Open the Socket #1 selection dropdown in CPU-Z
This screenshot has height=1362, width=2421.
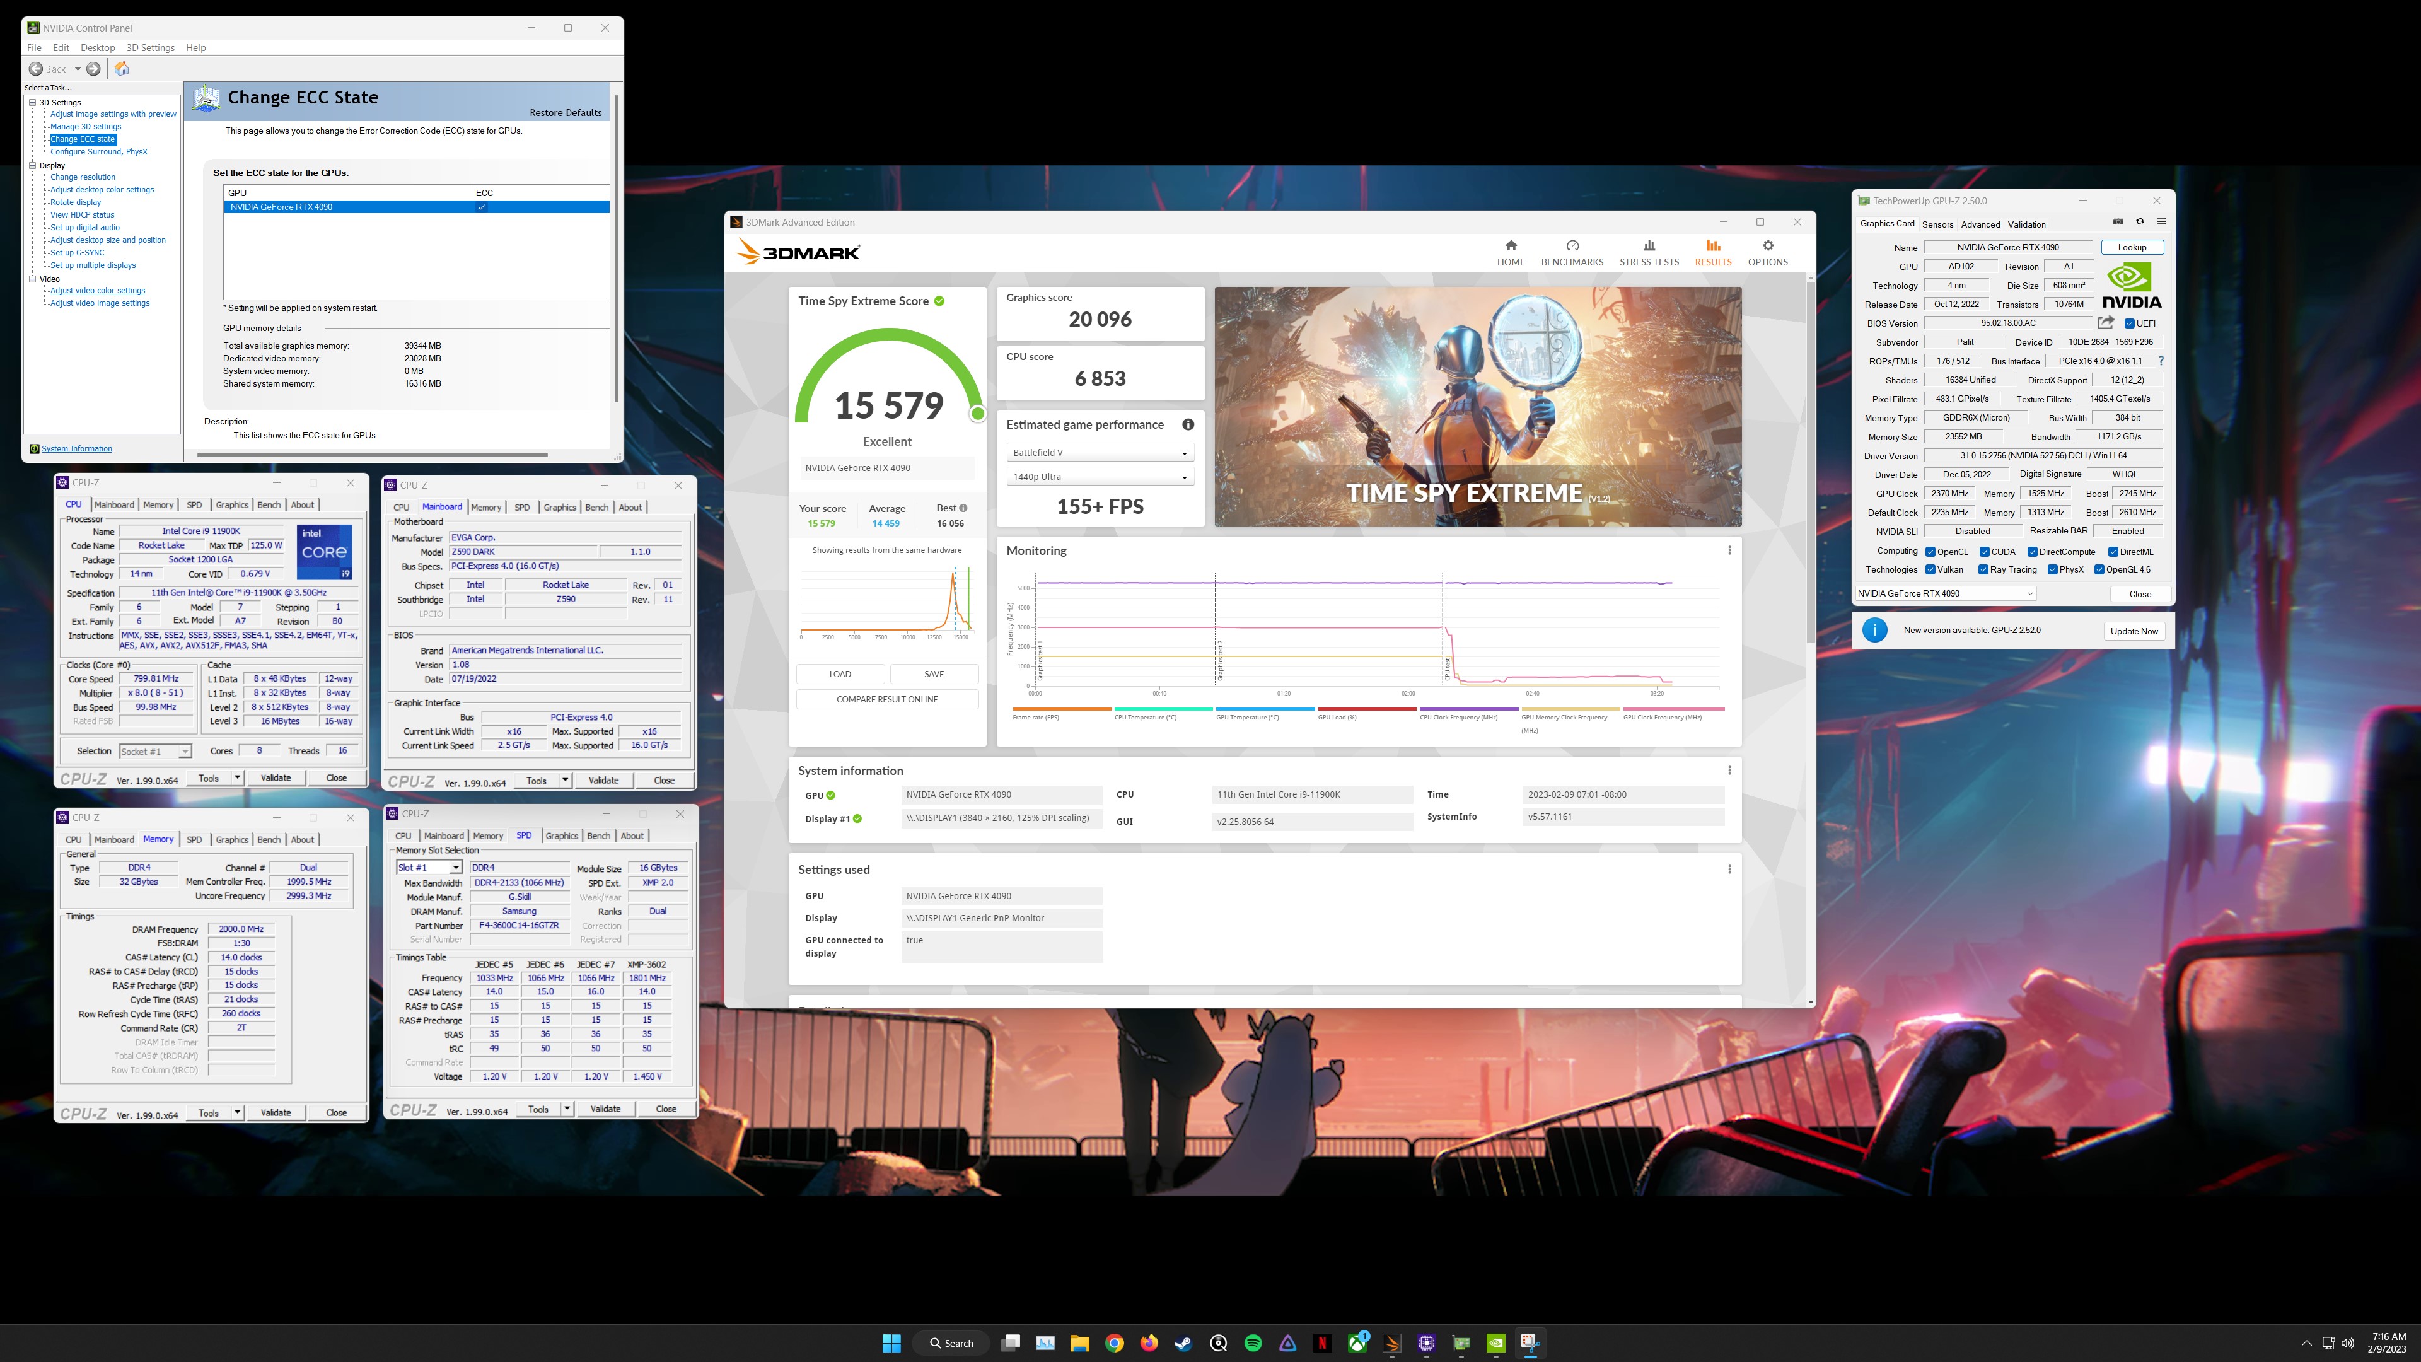(x=155, y=751)
